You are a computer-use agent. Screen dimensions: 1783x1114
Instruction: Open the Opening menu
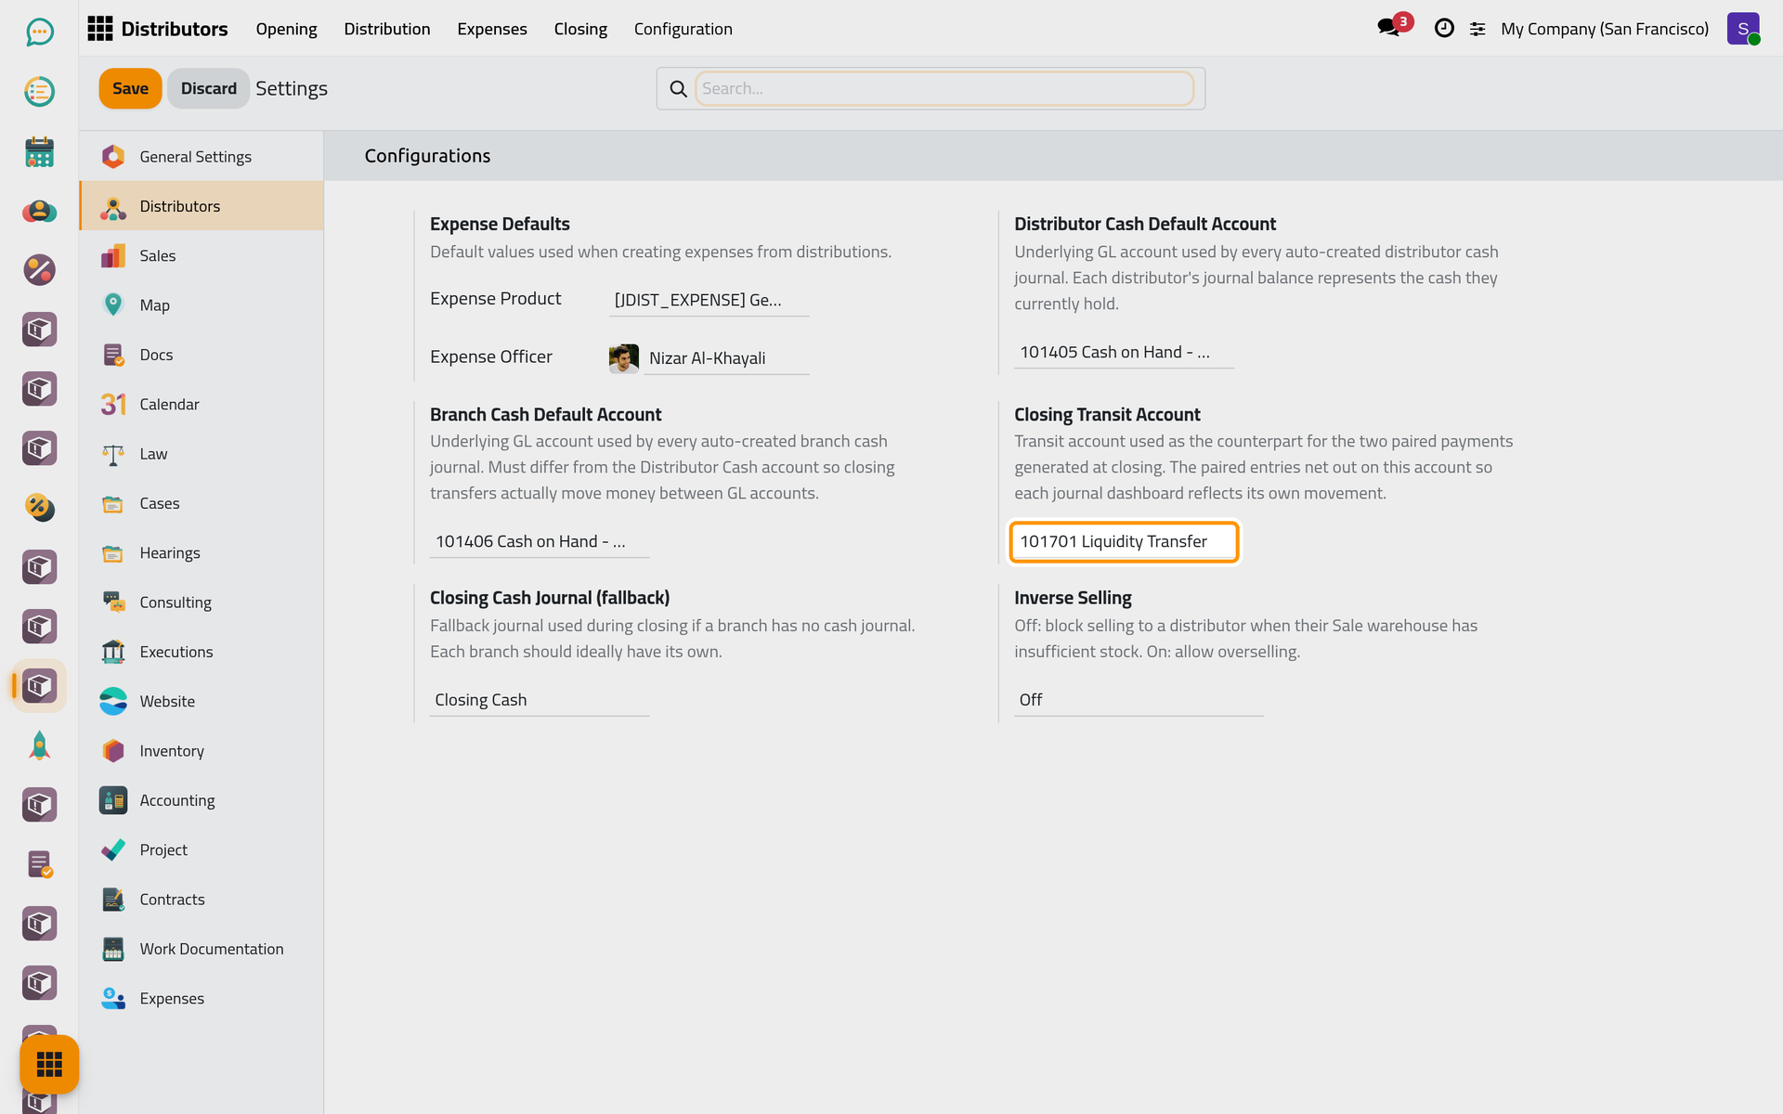point(286,29)
